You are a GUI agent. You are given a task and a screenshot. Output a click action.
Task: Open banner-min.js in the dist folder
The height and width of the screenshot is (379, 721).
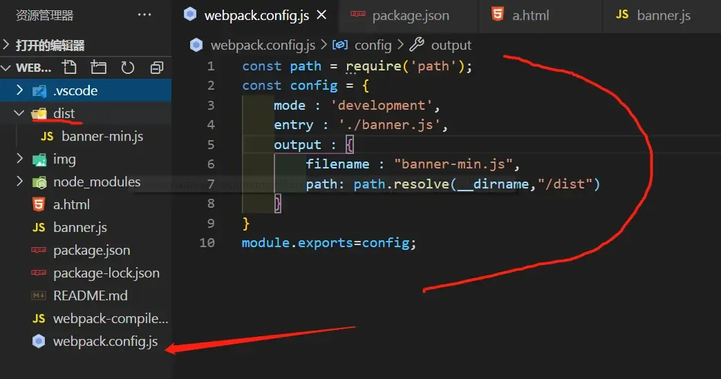[102, 137]
